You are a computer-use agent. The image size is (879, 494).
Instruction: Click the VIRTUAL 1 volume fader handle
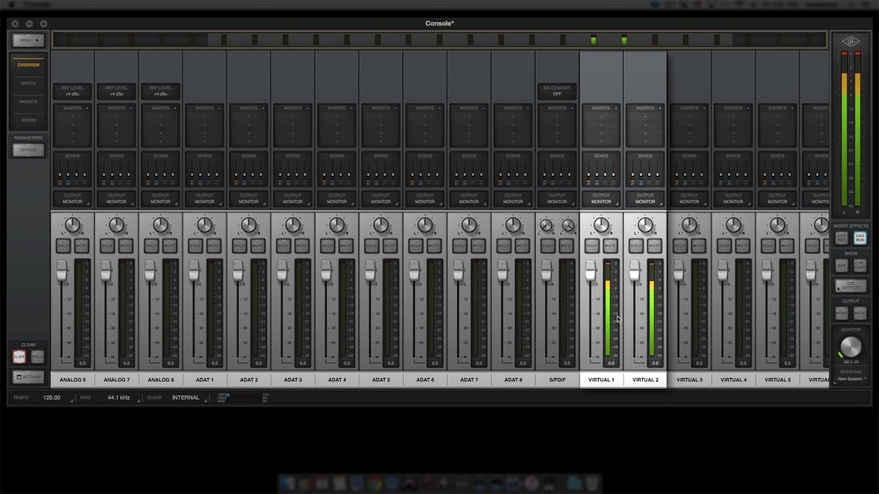tap(590, 270)
